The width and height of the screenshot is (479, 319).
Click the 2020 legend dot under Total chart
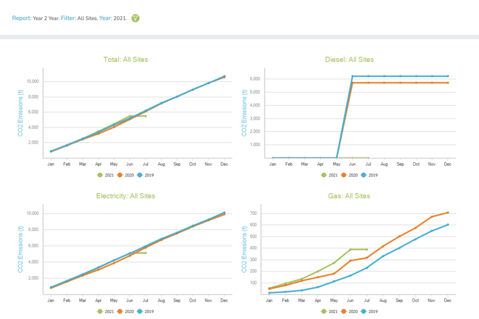pos(120,174)
